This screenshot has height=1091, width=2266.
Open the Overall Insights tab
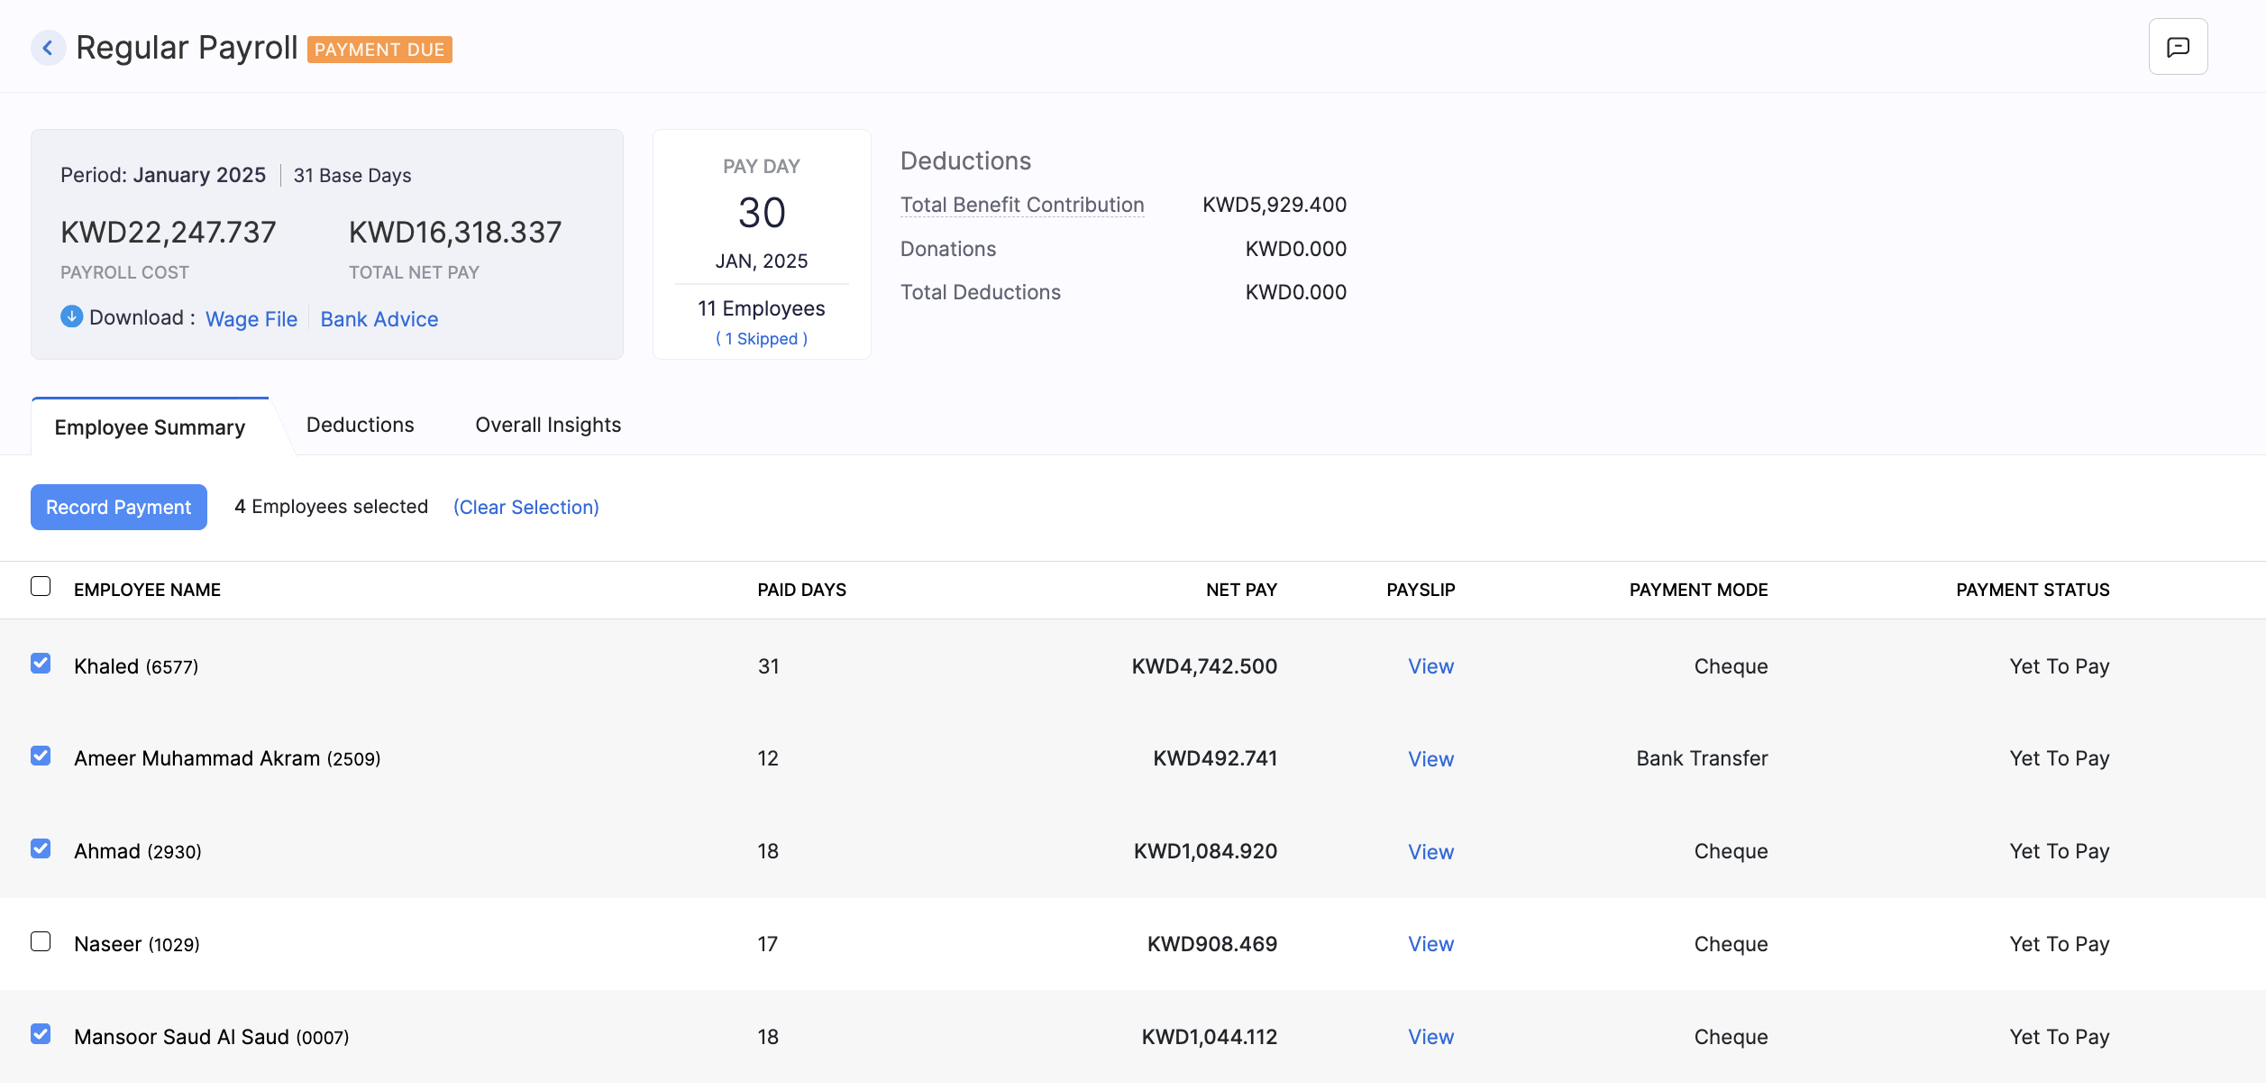tap(547, 425)
